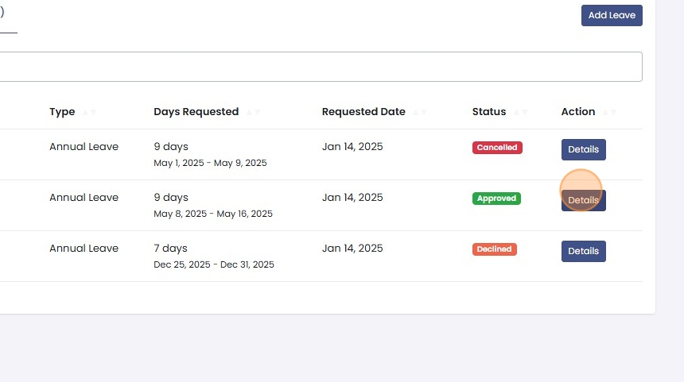The height and width of the screenshot is (382, 684).
Task: Select the orange Declined status badge
Action: [494, 249]
